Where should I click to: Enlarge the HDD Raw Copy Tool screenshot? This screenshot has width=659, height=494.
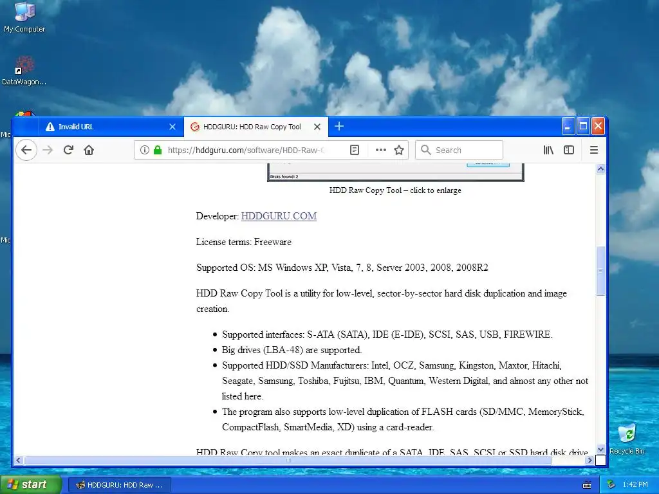tap(396, 172)
